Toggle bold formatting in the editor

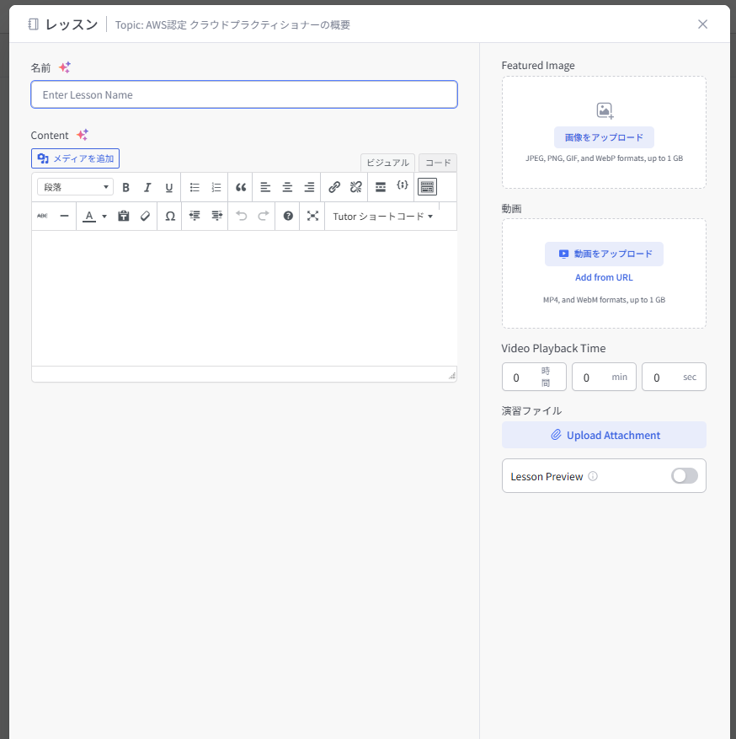click(125, 187)
